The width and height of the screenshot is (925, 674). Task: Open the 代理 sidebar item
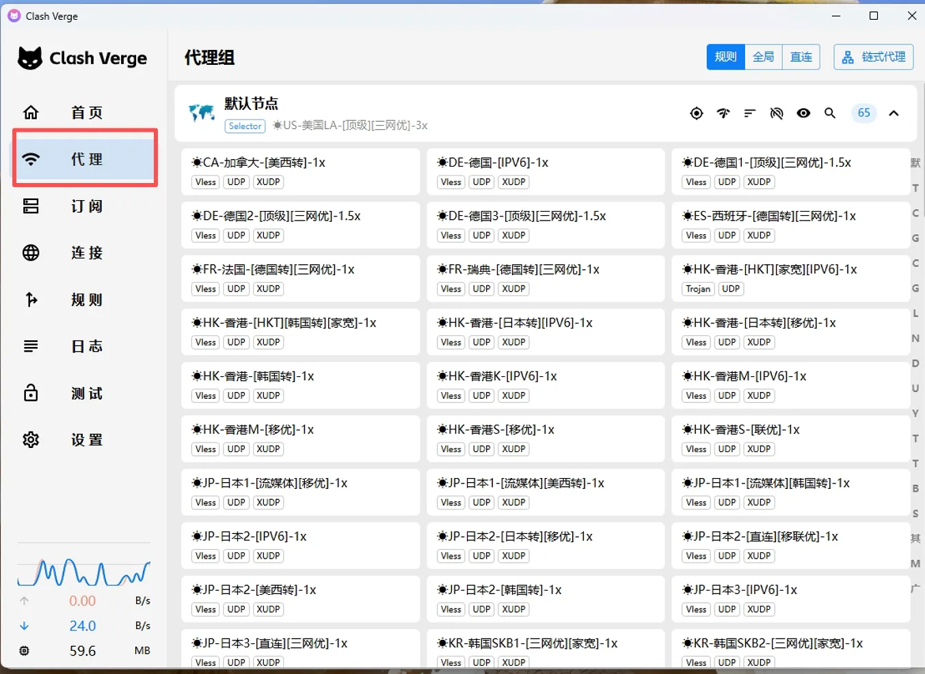(85, 159)
